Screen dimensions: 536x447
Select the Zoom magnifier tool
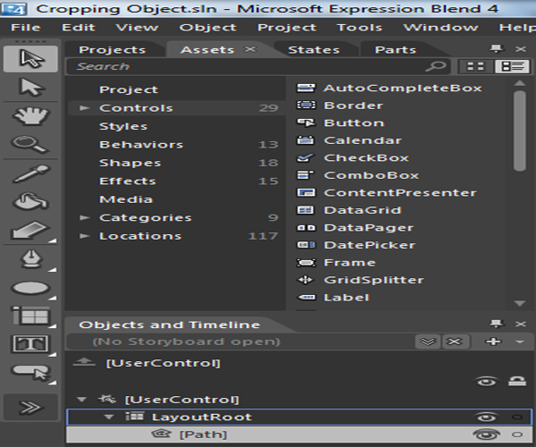tap(29, 144)
